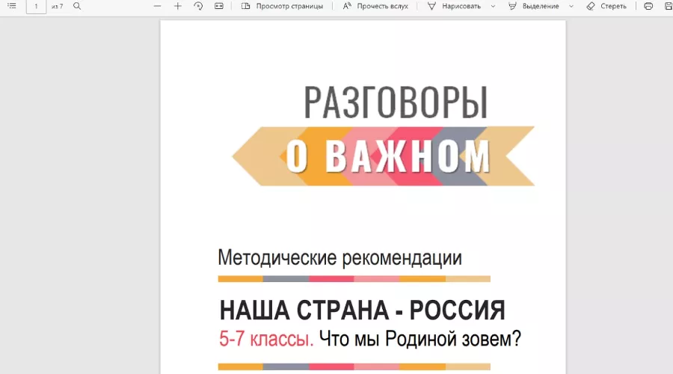Image resolution: width=673 pixels, height=374 pixels.
Task: Click the РАЗГОВОРЫ heading in document
Action: (396, 102)
